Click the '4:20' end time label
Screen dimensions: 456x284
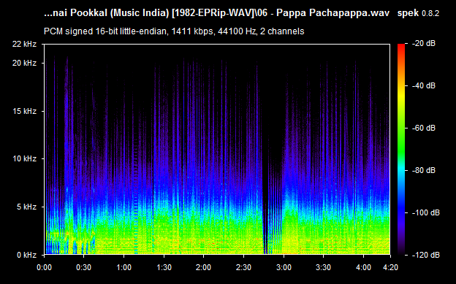390,267
